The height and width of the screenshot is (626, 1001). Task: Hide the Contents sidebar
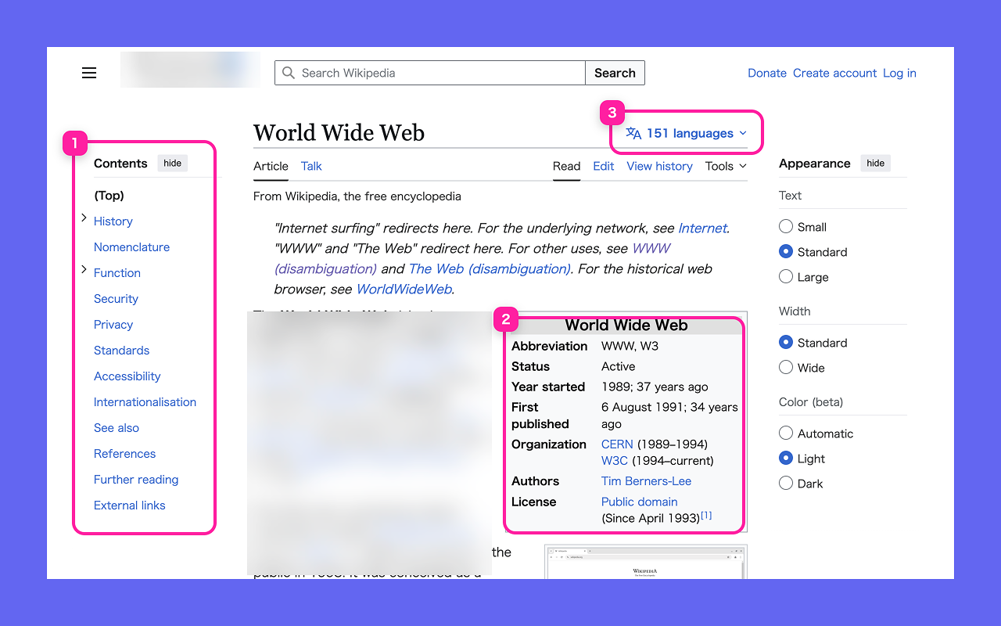(x=173, y=164)
